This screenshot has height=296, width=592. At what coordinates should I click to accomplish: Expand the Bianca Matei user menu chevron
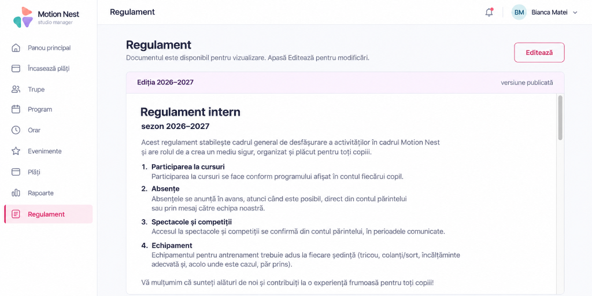click(575, 13)
